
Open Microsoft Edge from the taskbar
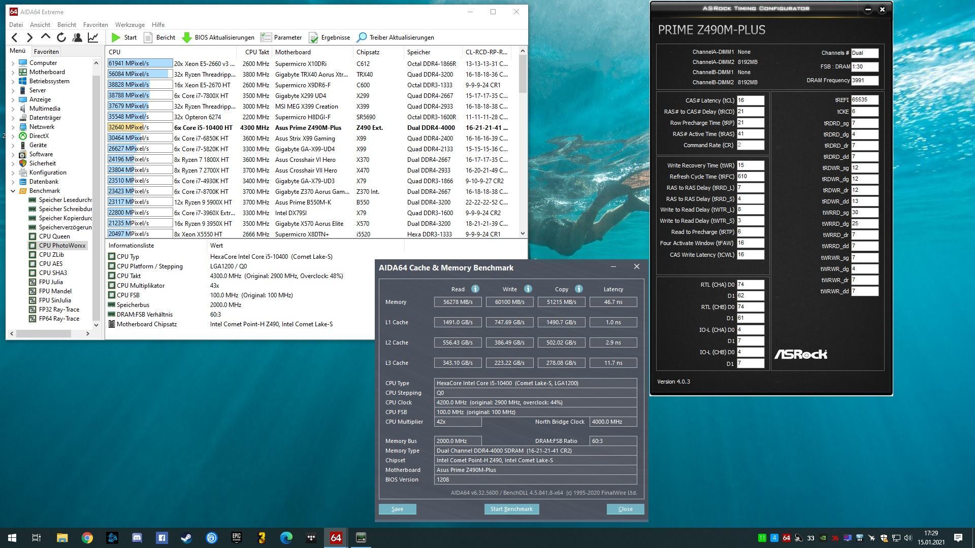click(x=286, y=538)
